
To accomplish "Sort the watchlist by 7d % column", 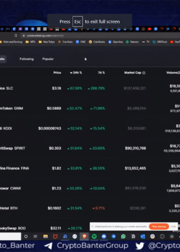I will coord(101,72).
